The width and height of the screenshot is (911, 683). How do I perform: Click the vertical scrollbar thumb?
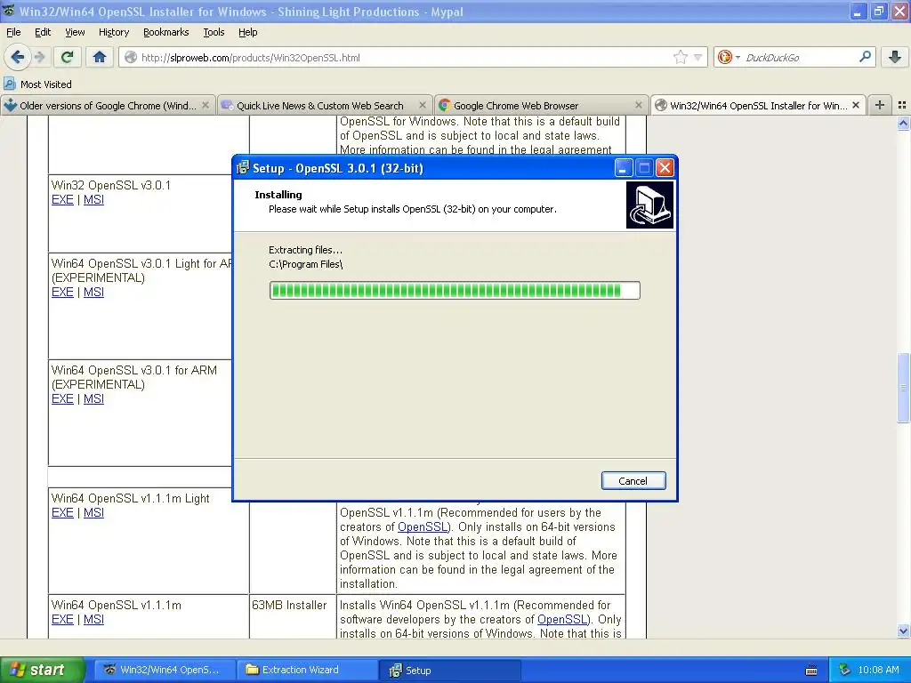903,388
